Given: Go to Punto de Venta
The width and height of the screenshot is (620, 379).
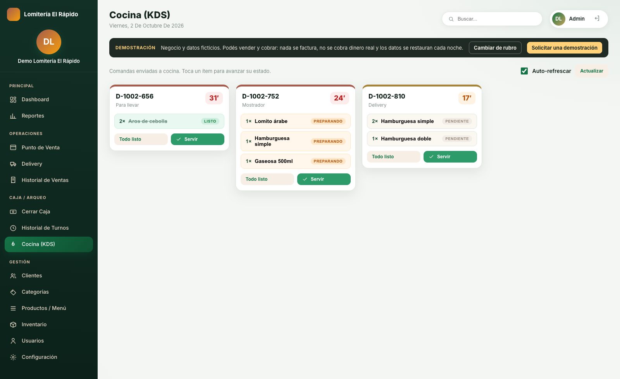Looking at the screenshot, I should 49,148.
